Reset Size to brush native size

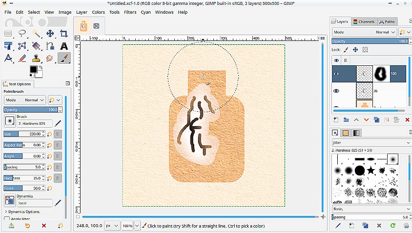[x=49, y=134]
